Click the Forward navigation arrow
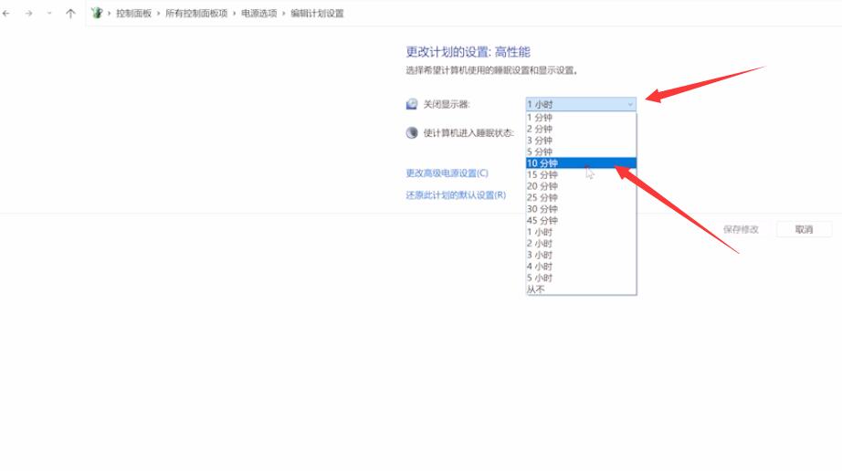 tap(28, 14)
